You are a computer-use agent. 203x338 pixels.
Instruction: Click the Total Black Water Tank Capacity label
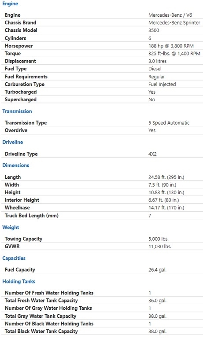click(41, 331)
